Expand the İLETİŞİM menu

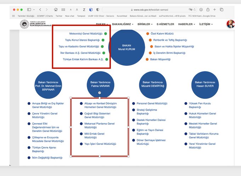pyautogui.click(x=206, y=24)
